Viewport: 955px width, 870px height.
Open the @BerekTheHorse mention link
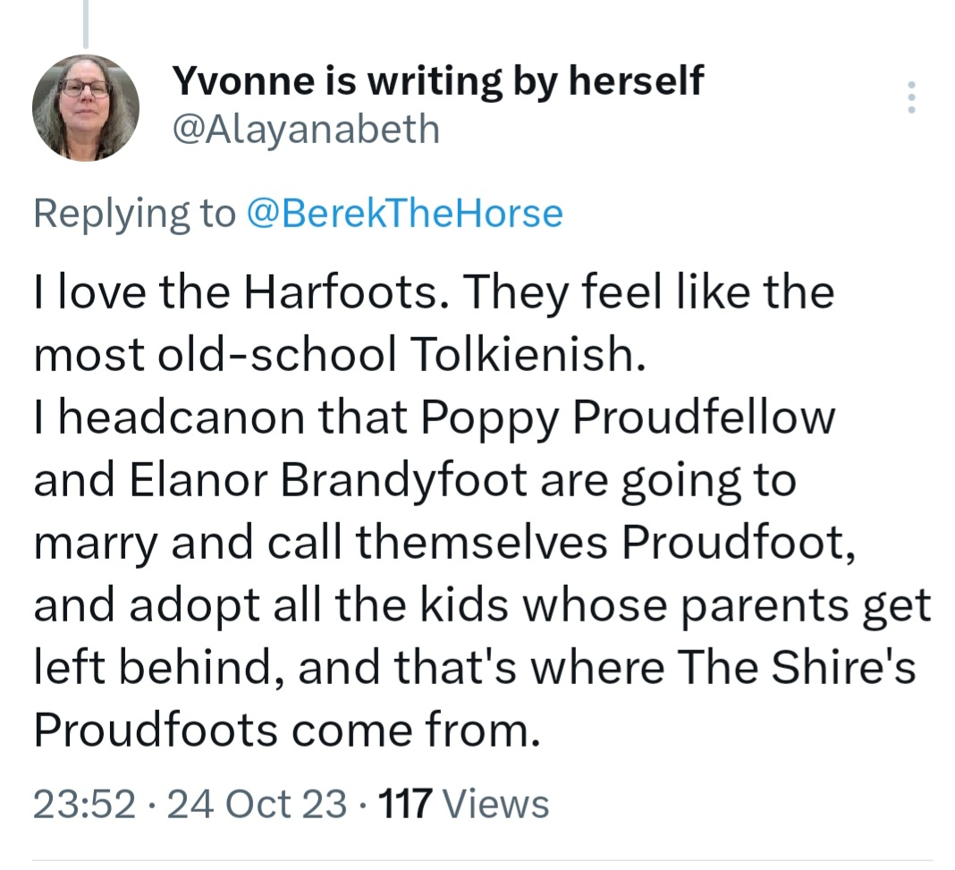pyautogui.click(x=403, y=214)
